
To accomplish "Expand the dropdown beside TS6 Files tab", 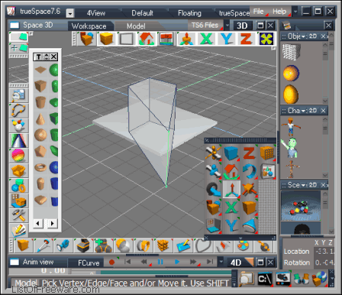I will (x=227, y=25).
